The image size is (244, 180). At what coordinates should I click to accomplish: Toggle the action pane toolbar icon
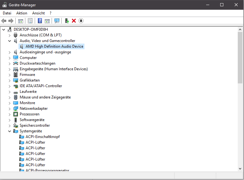coord(47,21)
